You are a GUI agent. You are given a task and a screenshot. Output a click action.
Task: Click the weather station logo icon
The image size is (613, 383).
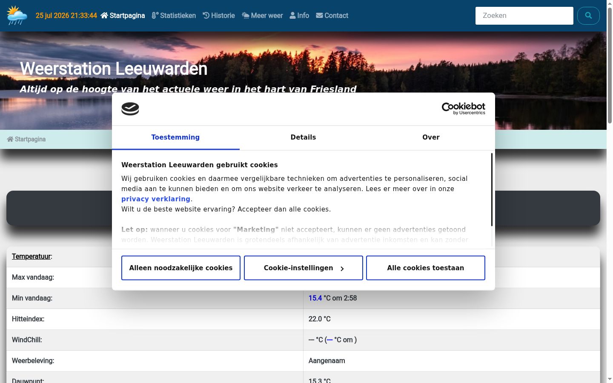17,15
